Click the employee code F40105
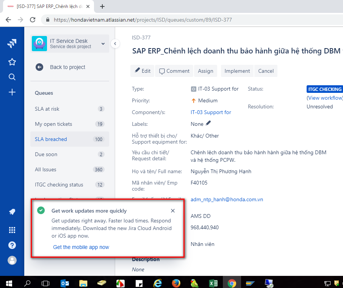Image resolution: width=343 pixels, height=288 pixels. 199,183
